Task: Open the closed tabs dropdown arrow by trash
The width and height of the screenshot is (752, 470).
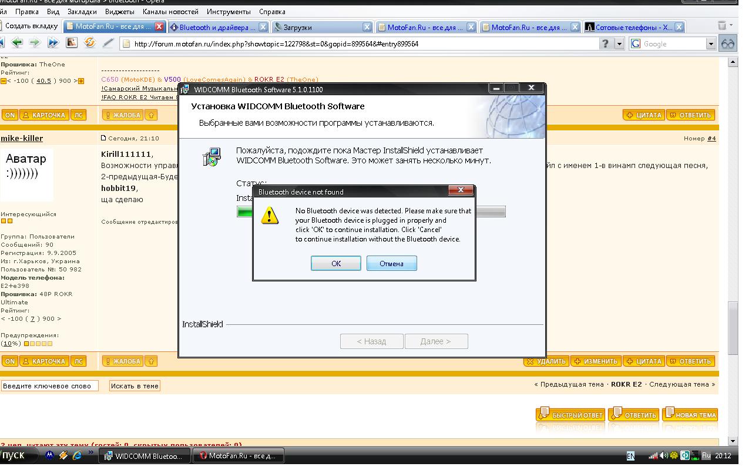Action: click(731, 25)
